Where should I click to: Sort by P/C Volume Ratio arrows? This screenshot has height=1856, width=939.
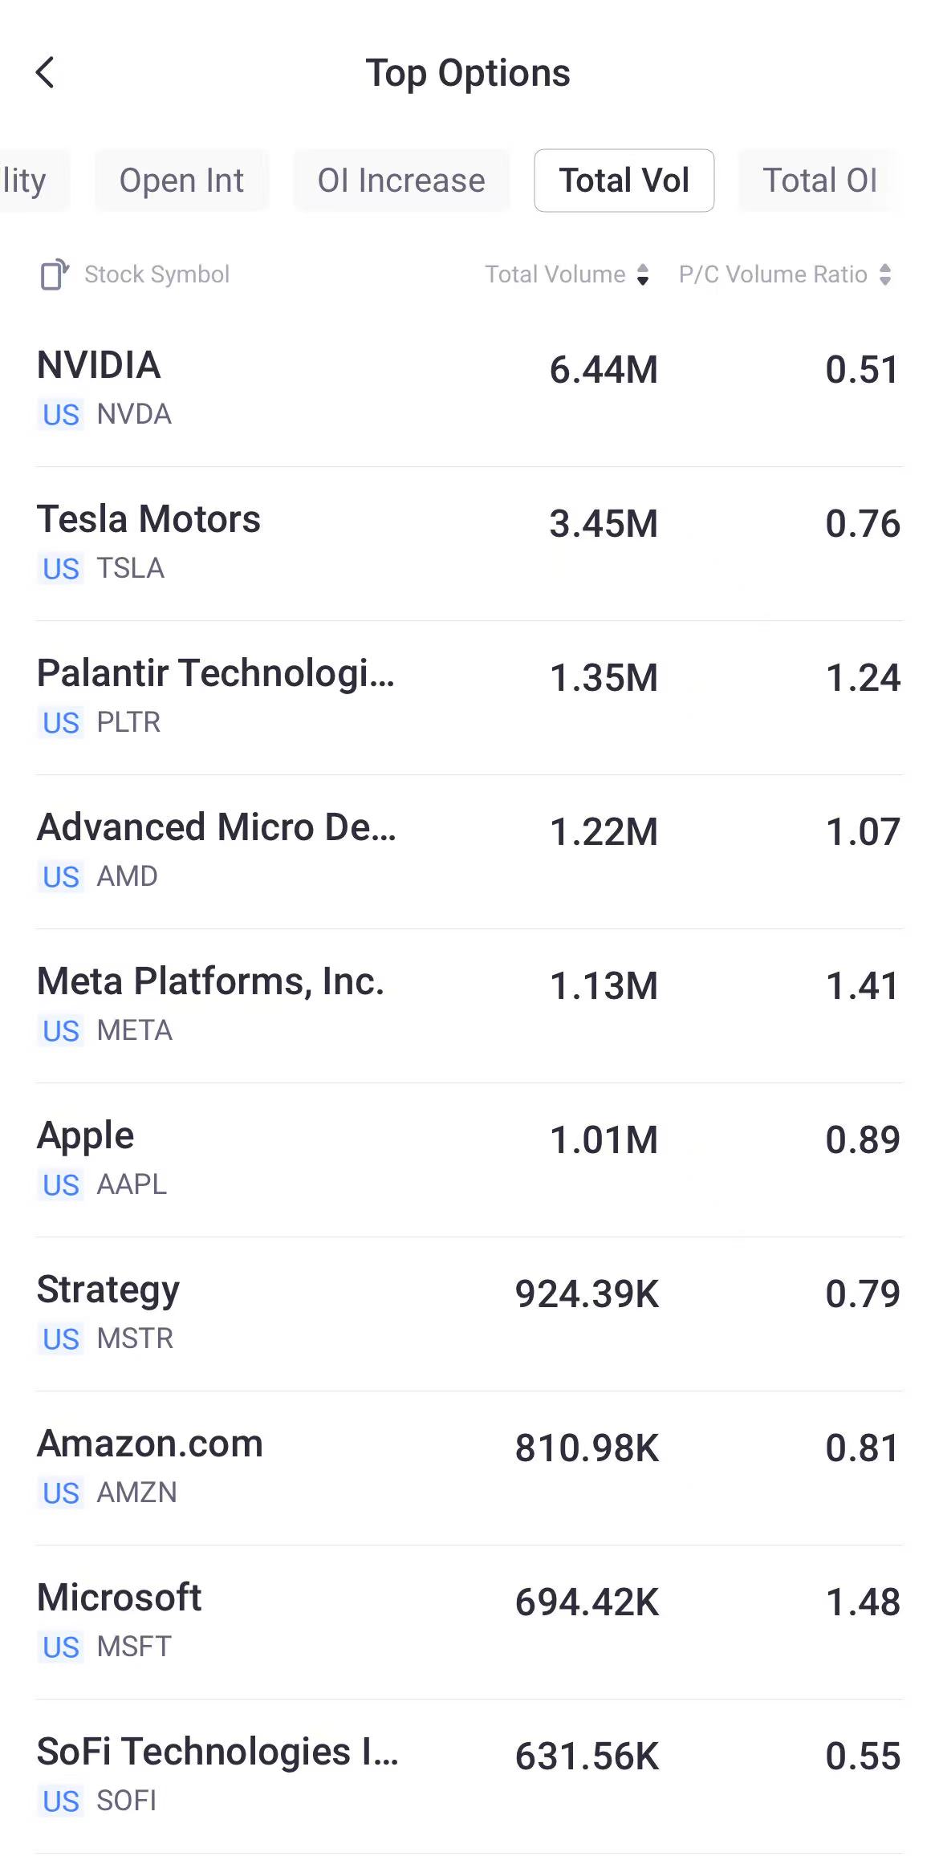(885, 274)
